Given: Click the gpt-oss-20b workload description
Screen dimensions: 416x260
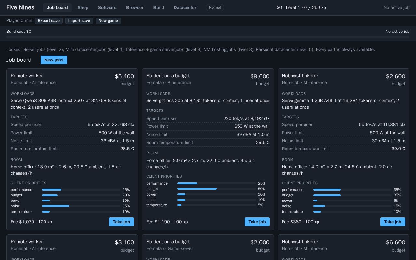Looking at the screenshot, I should pos(208,100).
